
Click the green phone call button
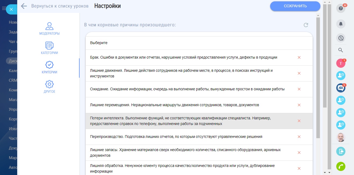(x=341, y=166)
